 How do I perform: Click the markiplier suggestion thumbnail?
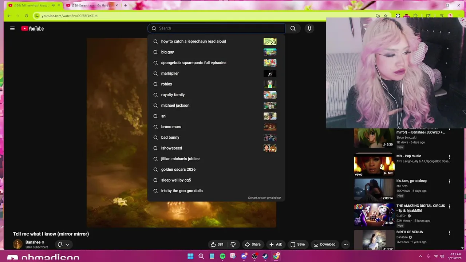pyautogui.click(x=270, y=74)
